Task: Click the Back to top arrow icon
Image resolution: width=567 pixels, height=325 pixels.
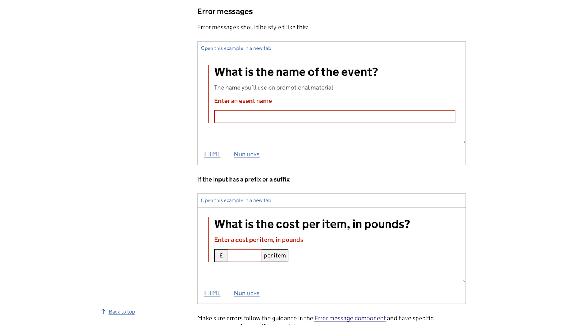Action: 103,311
